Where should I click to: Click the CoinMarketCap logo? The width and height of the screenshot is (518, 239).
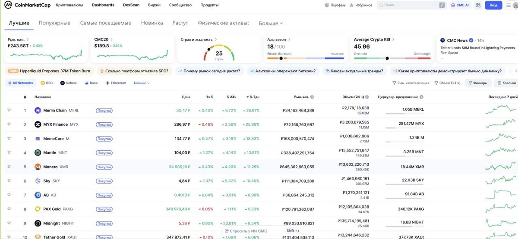(x=26, y=5)
